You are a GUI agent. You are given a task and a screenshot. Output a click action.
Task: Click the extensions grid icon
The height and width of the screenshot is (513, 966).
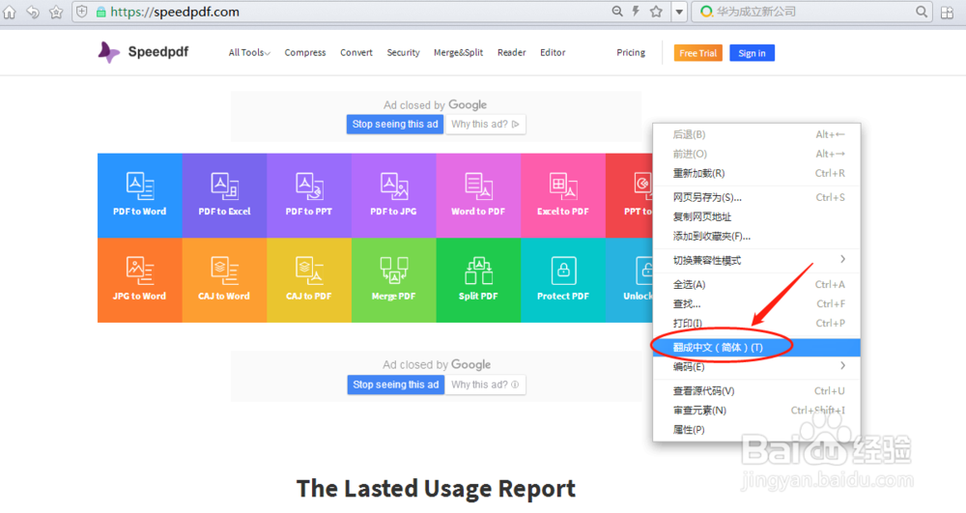click(x=947, y=12)
